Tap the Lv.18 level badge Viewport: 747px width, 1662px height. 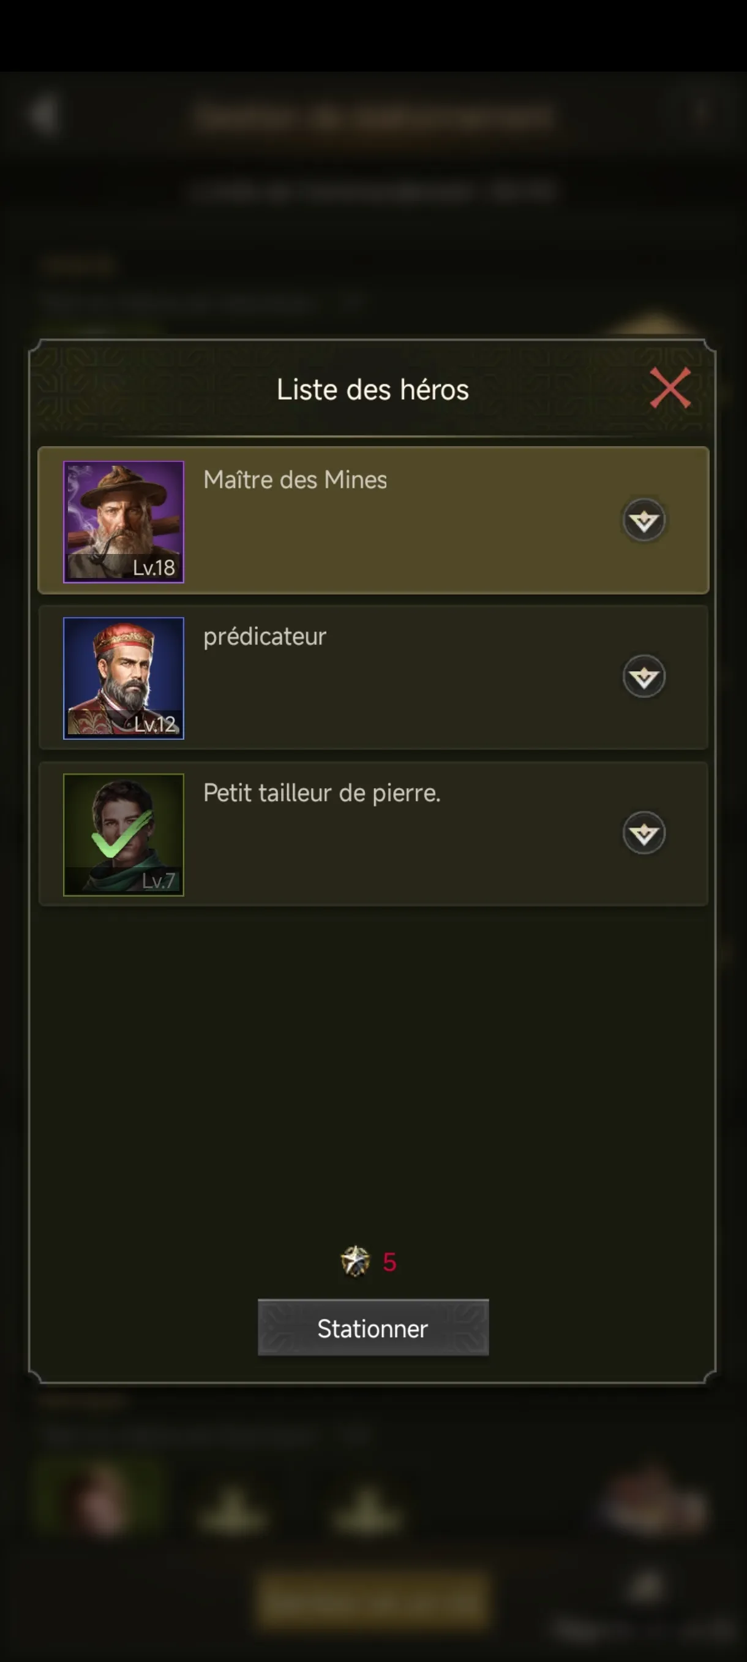(x=154, y=567)
